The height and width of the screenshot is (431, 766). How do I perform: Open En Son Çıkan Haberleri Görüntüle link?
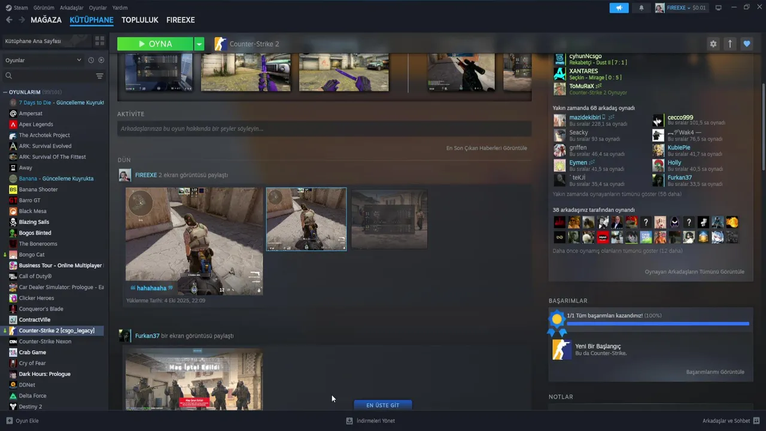click(x=487, y=148)
